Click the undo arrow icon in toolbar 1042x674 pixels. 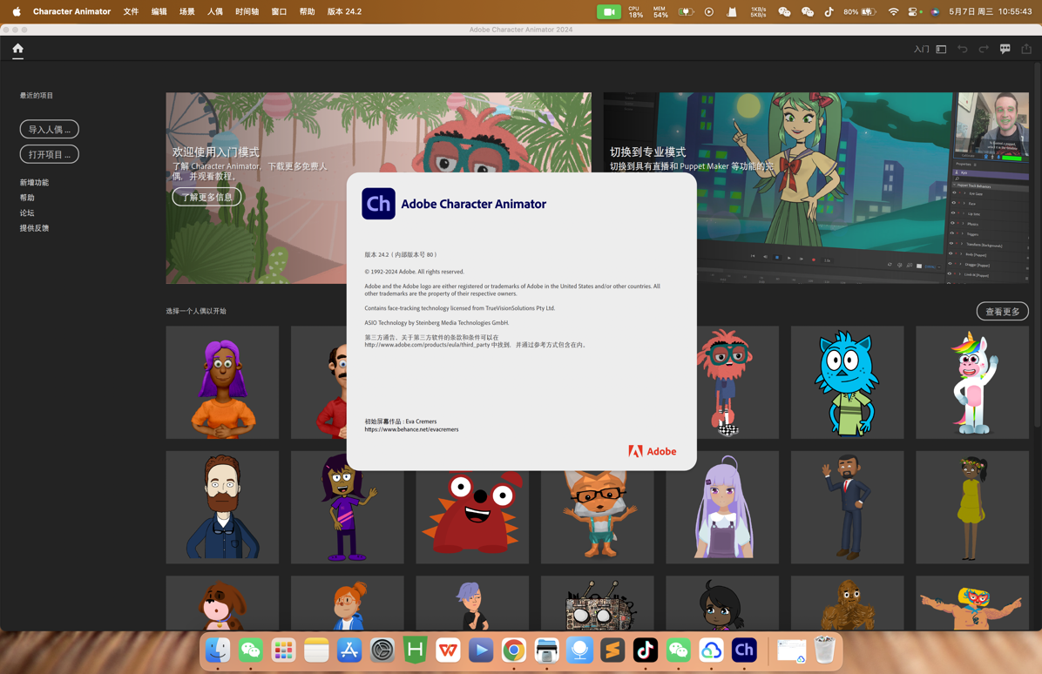coord(963,49)
